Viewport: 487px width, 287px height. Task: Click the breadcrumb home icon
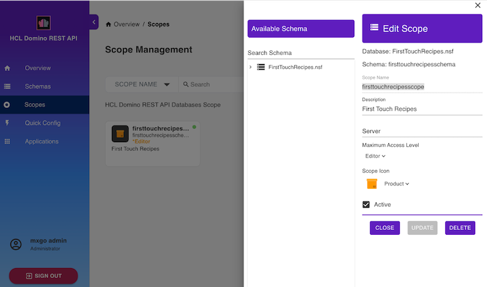(108, 24)
